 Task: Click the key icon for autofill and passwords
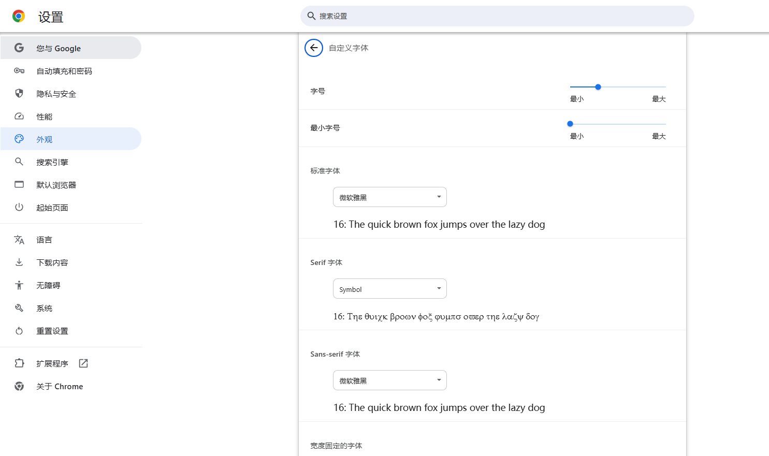point(19,71)
